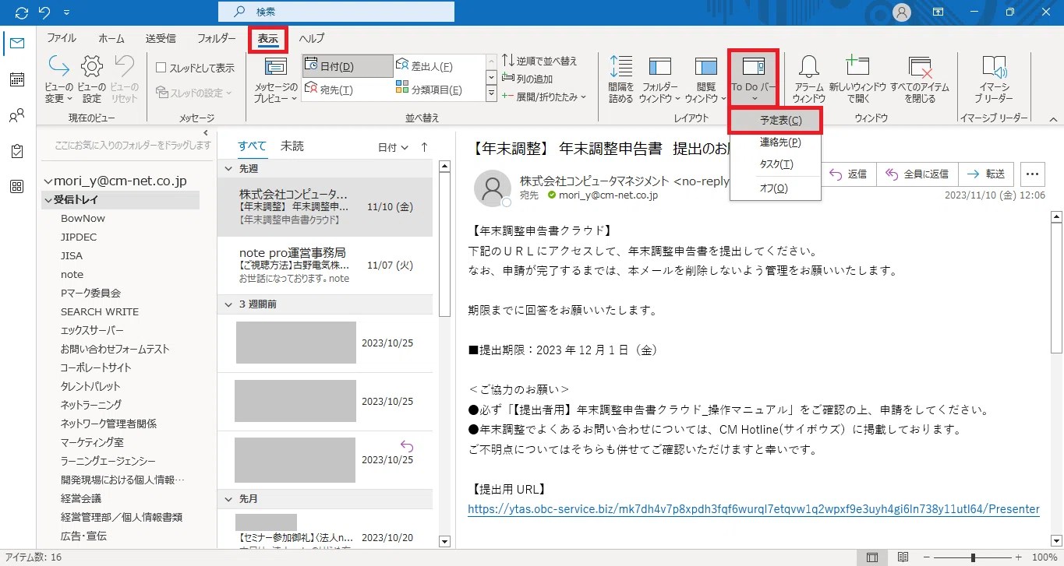Click the reverse sort arrow above the message list
Image resolution: width=1064 pixels, height=566 pixels.
click(x=424, y=147)
